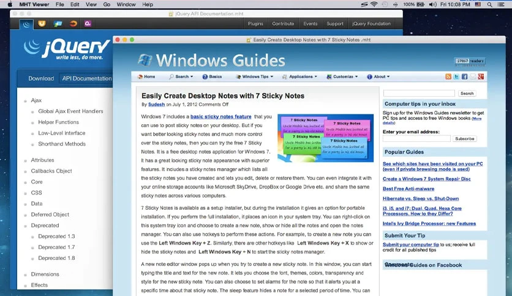The width and height of the screenshot is (512, 296).
Task: Click the orange Sizzle icon in toolbar
Action: [73, 23]
